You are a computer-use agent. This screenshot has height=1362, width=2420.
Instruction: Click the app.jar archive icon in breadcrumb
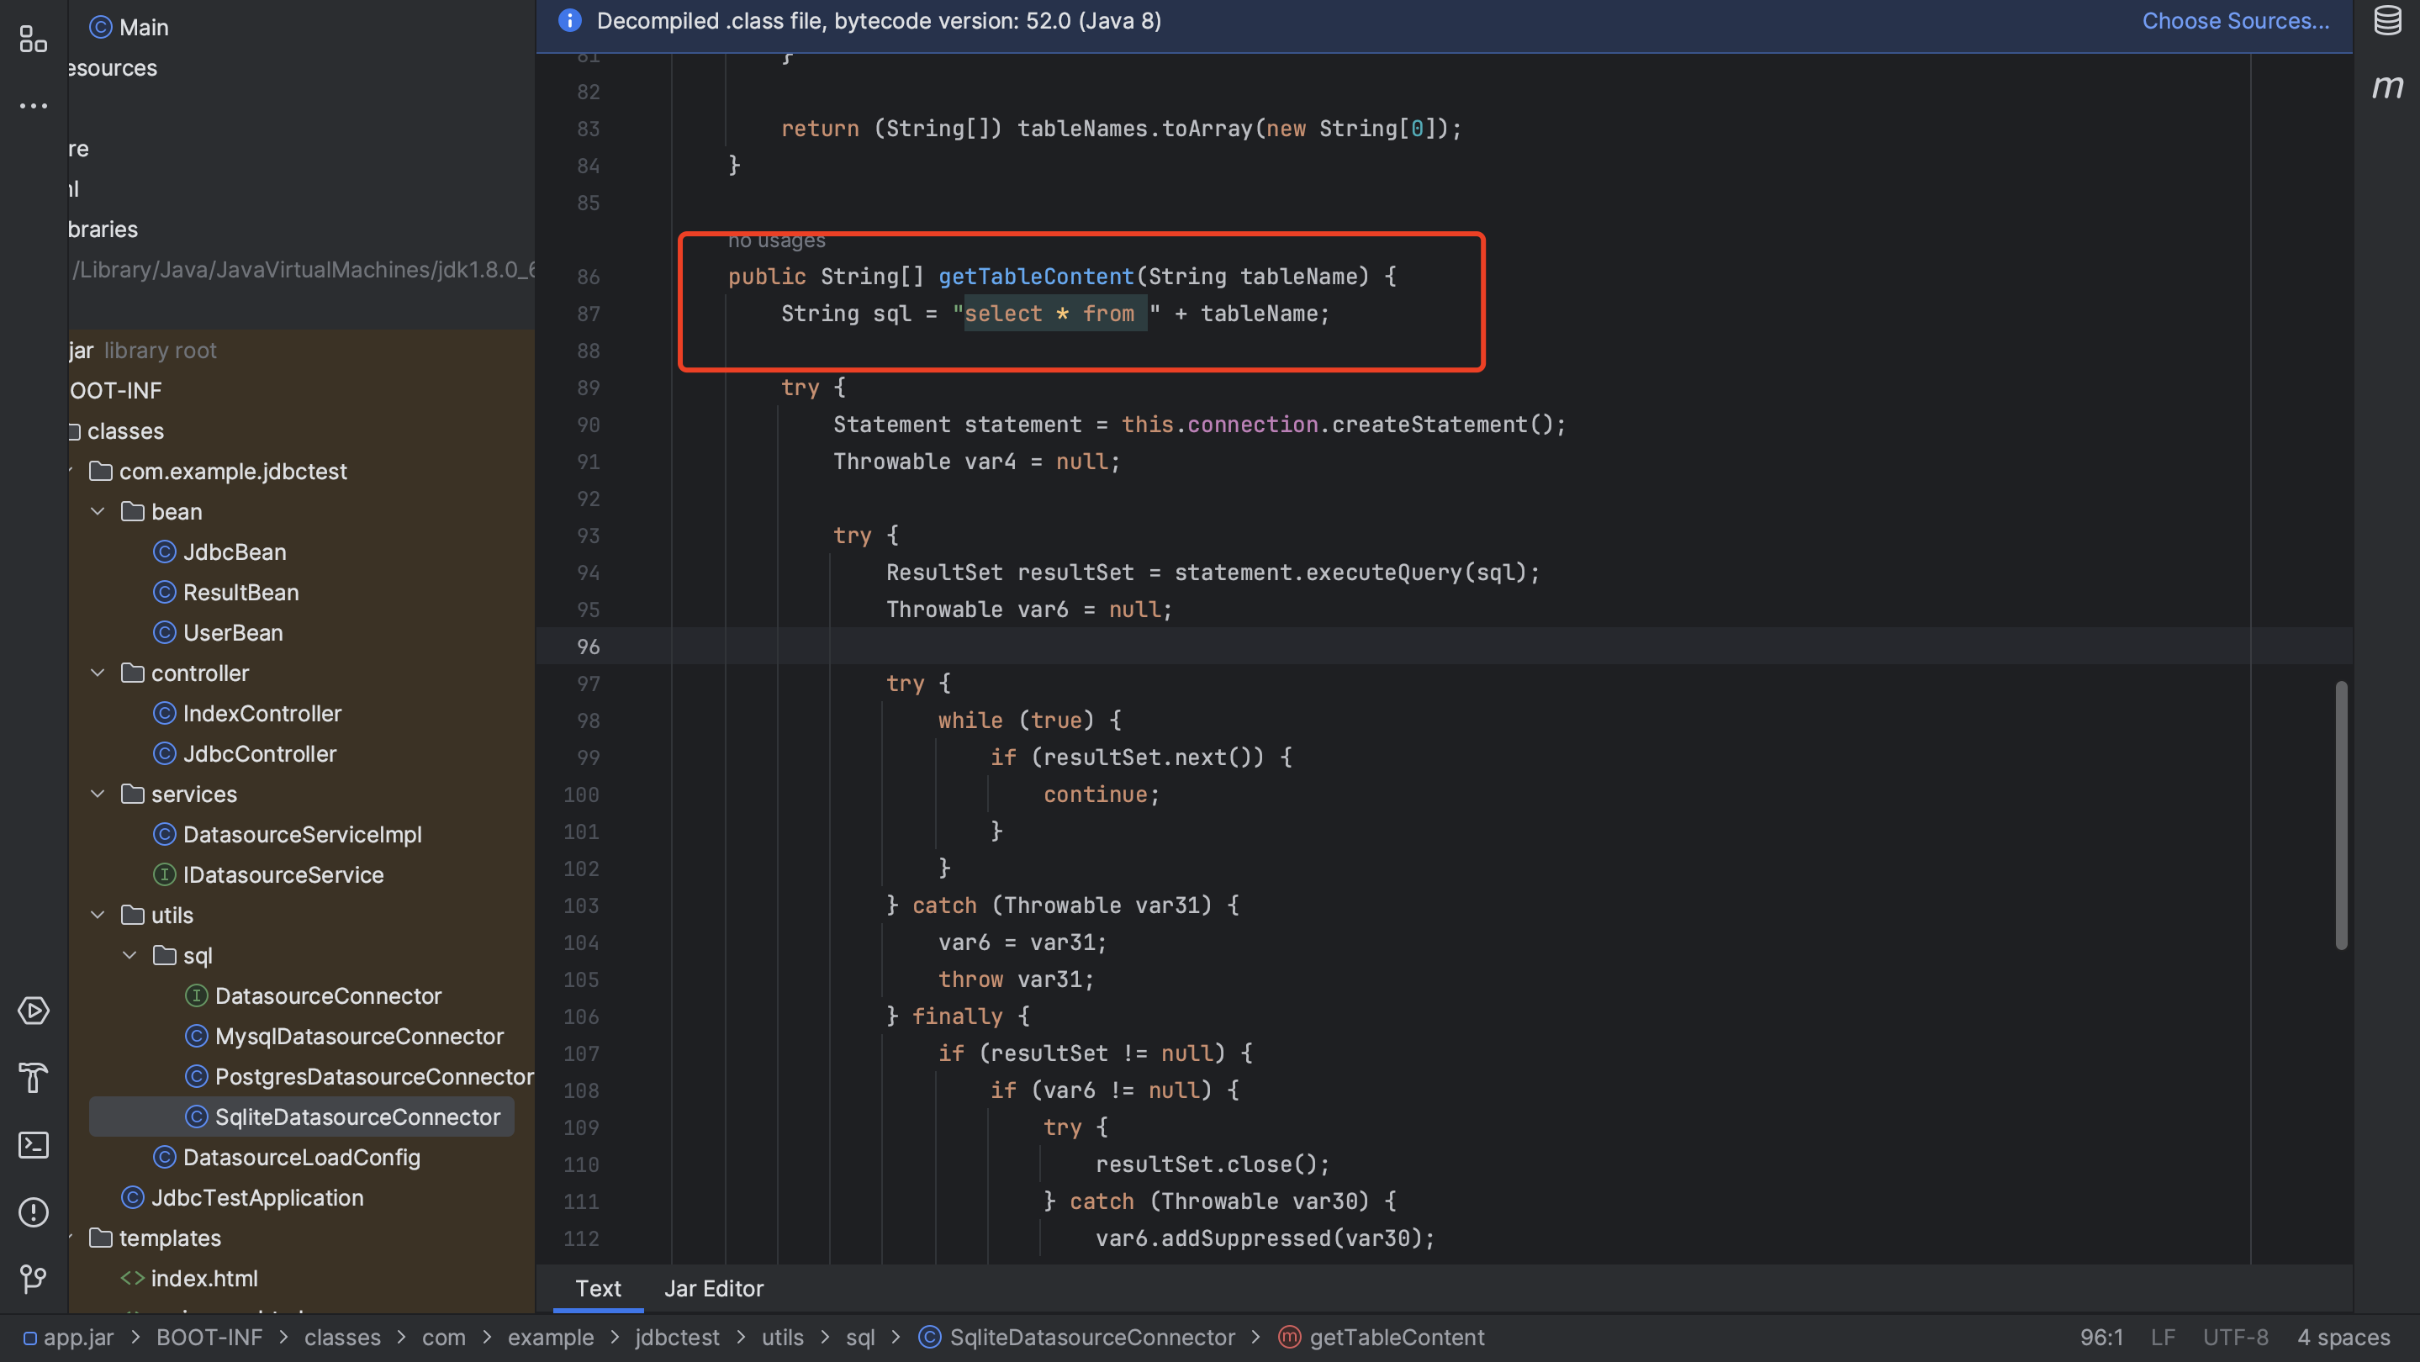click(x=30, y=1338)
